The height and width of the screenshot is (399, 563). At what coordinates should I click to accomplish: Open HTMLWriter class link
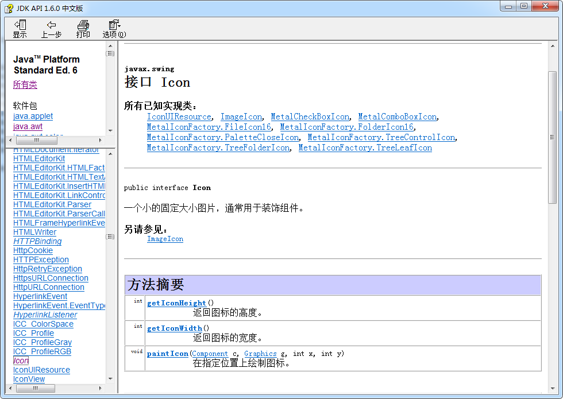point(35,232)
